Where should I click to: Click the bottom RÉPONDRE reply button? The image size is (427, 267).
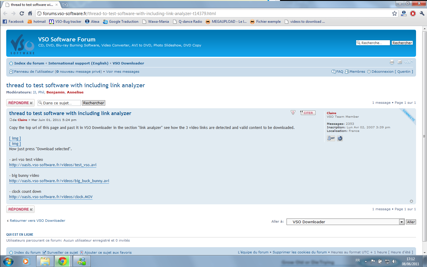20,209
